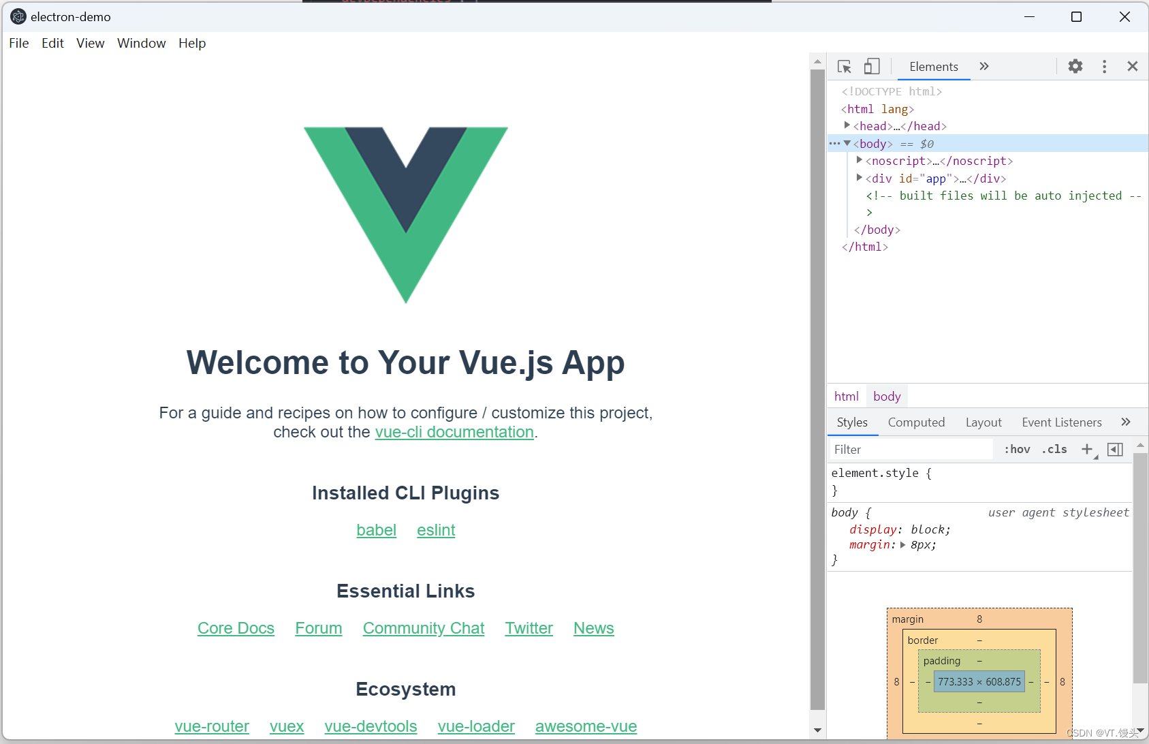Viewport: 1149px width, 744px height.
Task: Open the Window menu
Action: click(141, 43)
